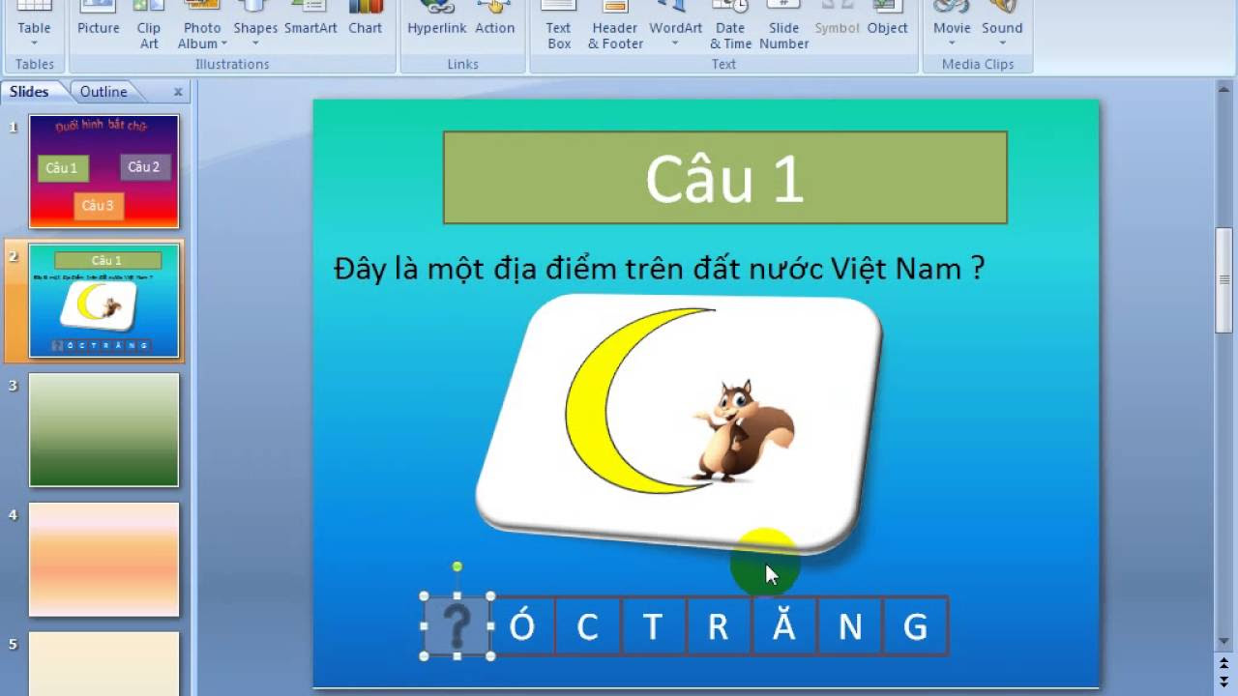This screenshot has width=1238, height=696.
Task: Select the letter 'Ă' box
Action: click(x=783, y=626)
